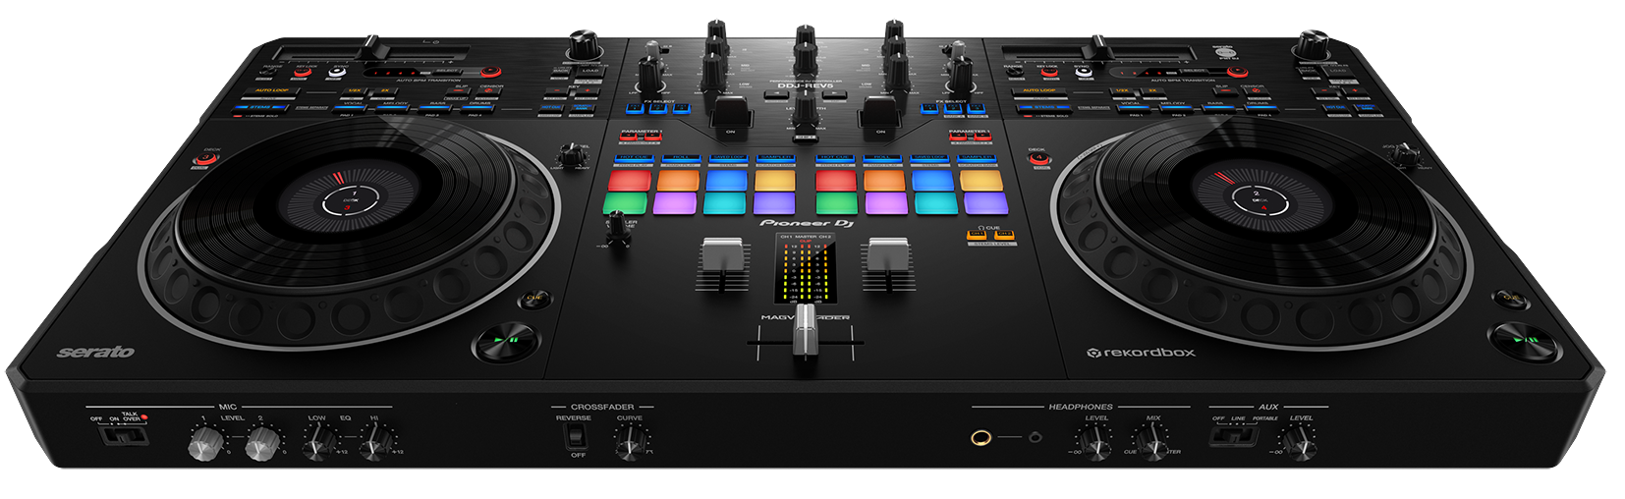
Task: Tap the headphone CUE CH1 button
Action: [977, 234]
